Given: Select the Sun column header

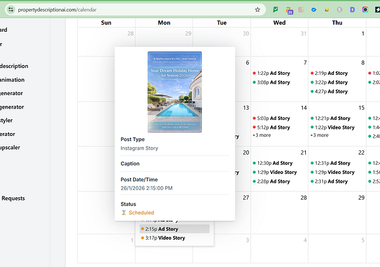Looking at the screenshot, I should [106, 23].
